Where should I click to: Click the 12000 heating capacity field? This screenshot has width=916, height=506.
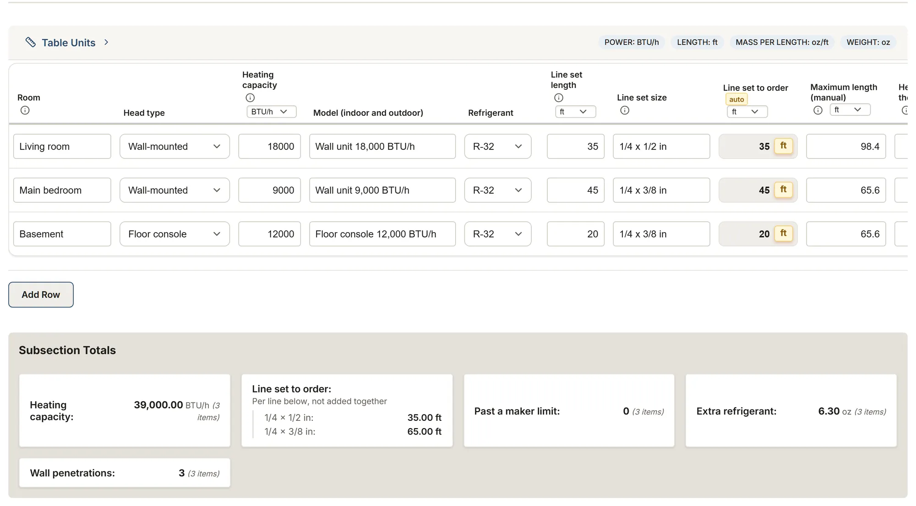coord(269,234)
